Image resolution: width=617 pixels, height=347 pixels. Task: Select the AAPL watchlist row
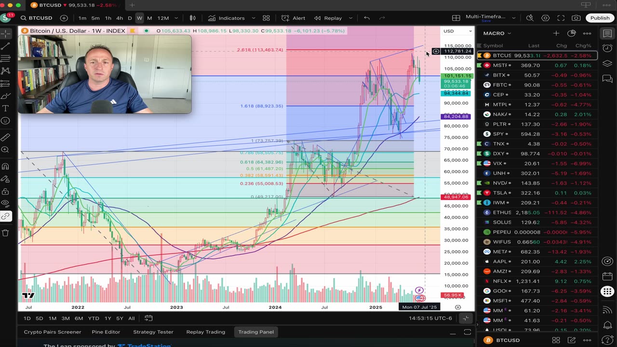(537, 261)
